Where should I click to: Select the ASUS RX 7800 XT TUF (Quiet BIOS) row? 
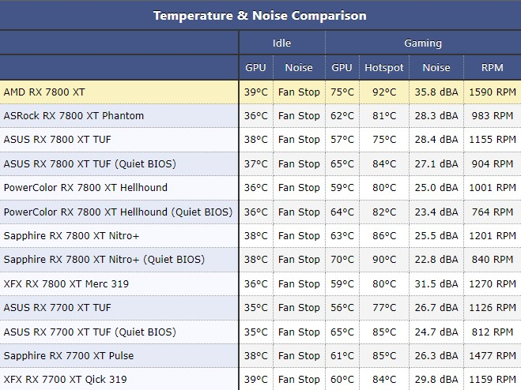pos(261,163)
